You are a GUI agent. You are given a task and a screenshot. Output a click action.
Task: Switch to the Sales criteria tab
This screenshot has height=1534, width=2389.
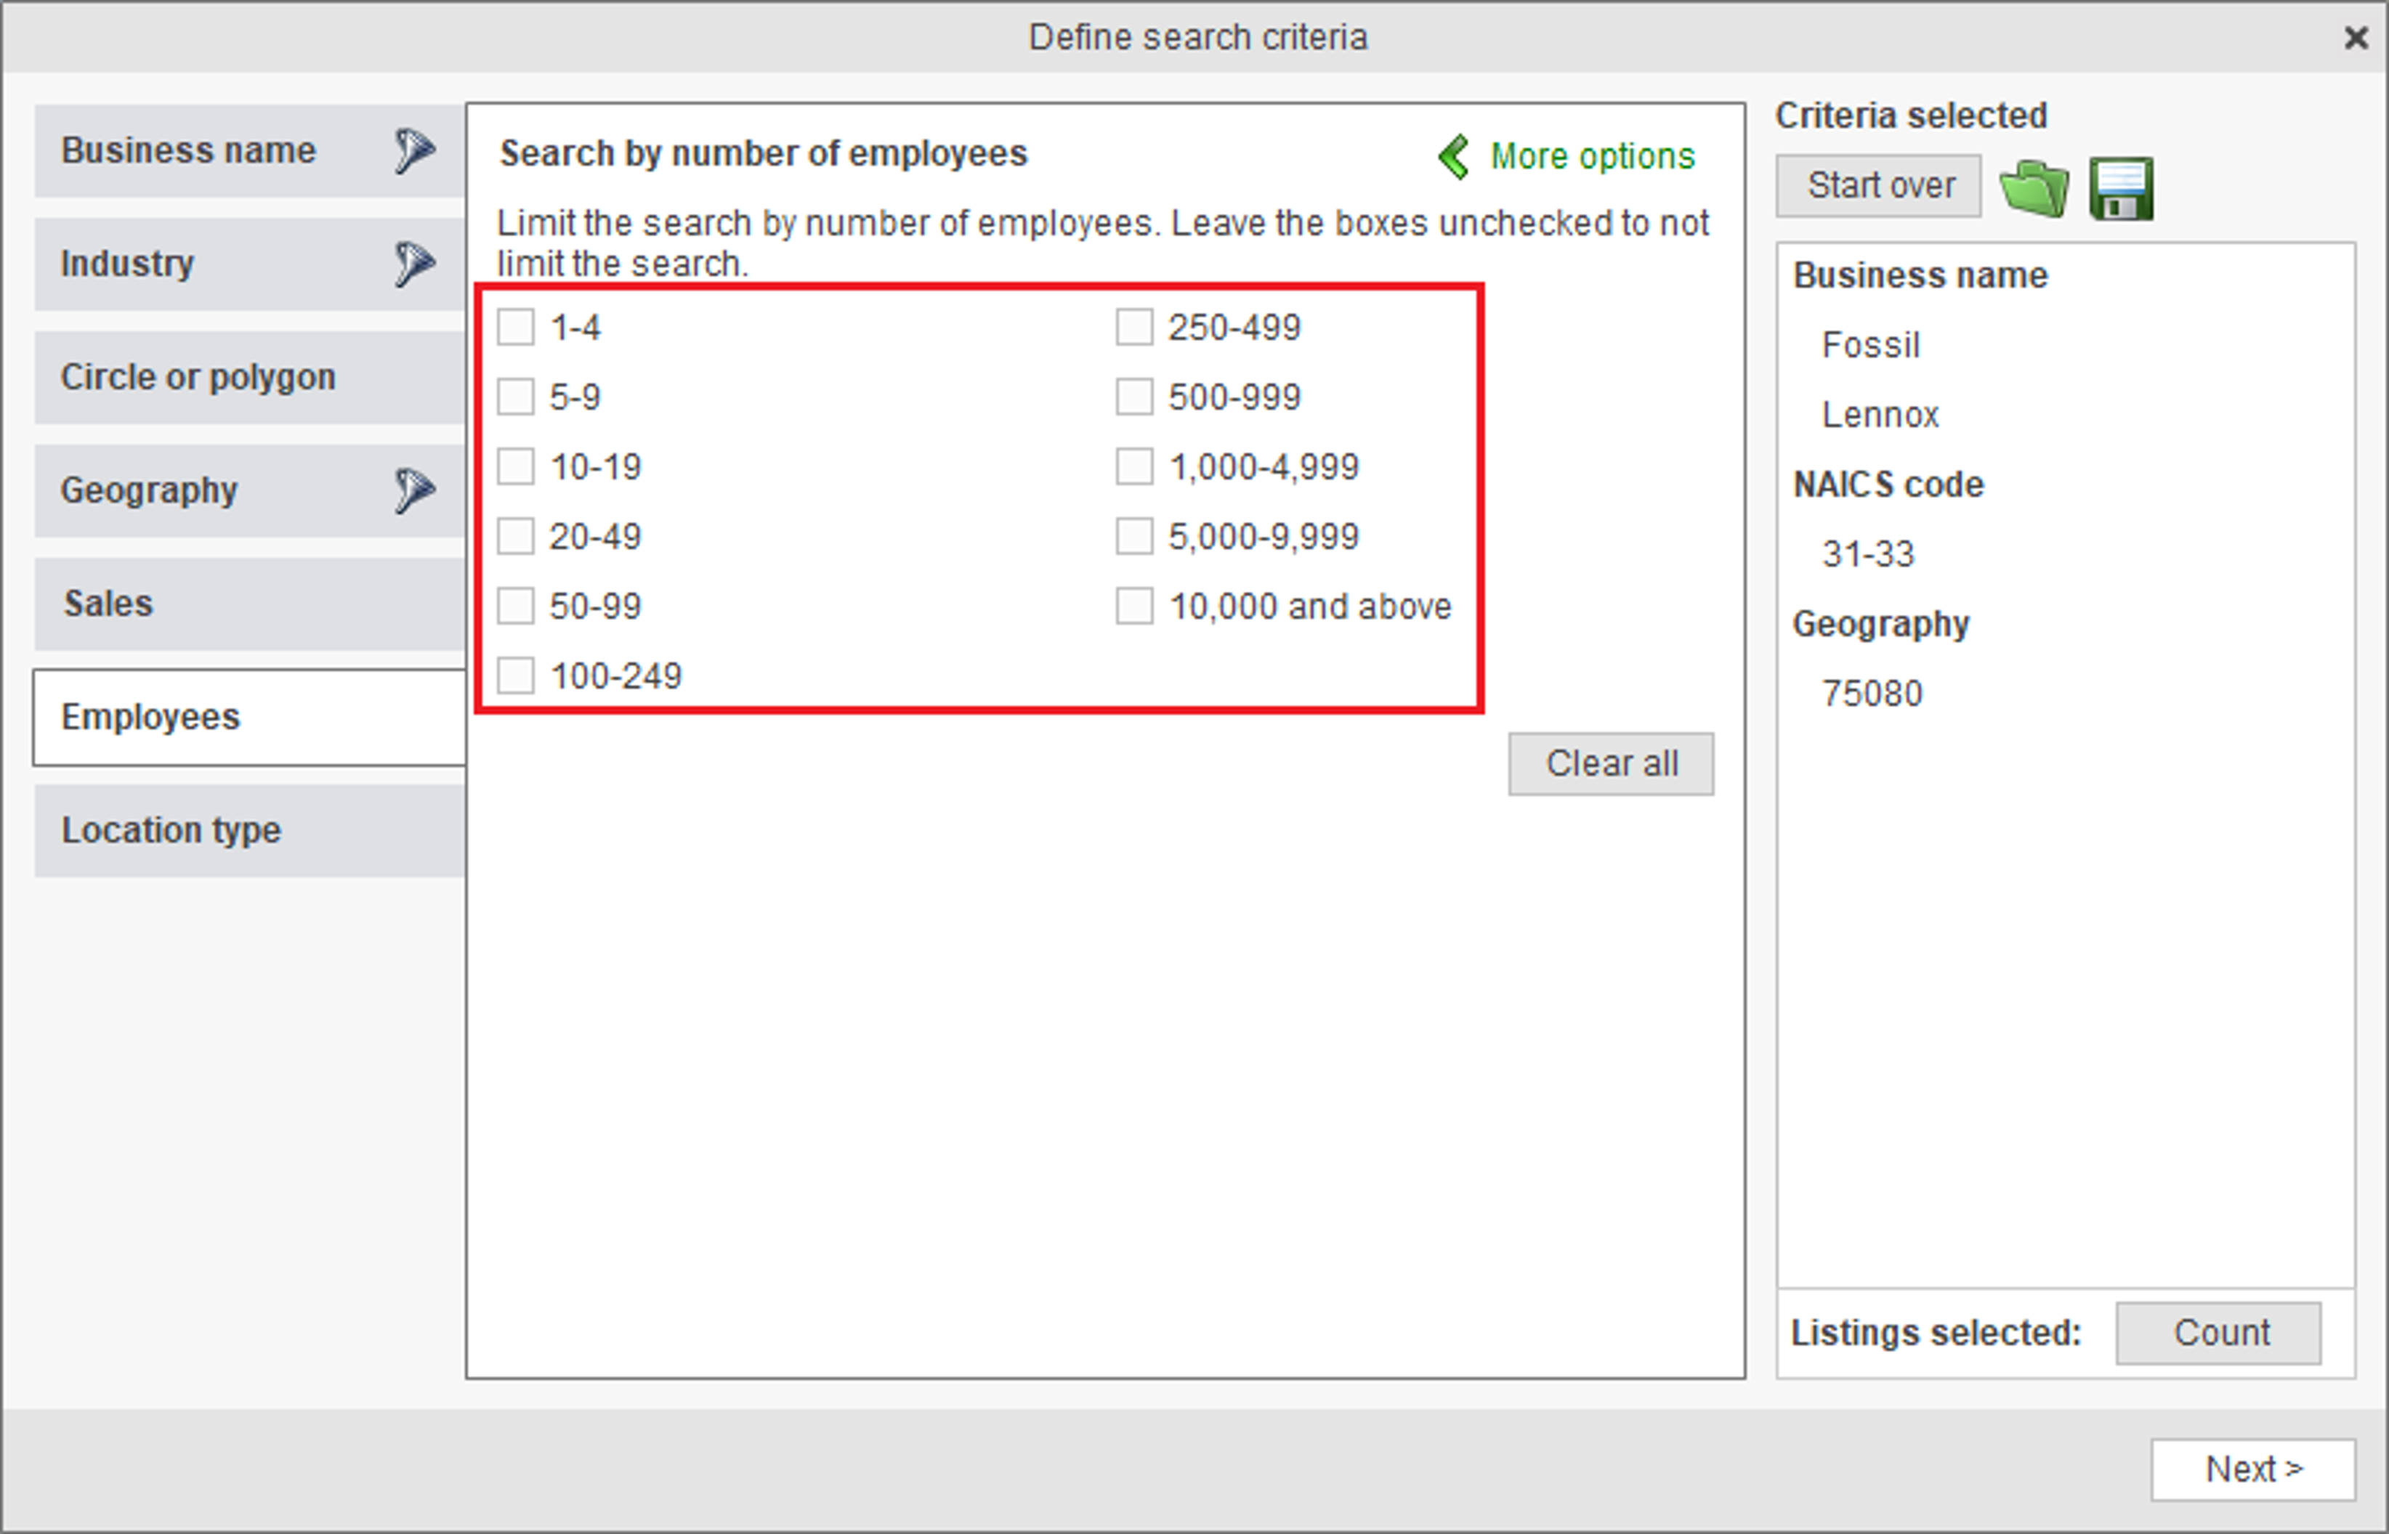pos(250,604)
